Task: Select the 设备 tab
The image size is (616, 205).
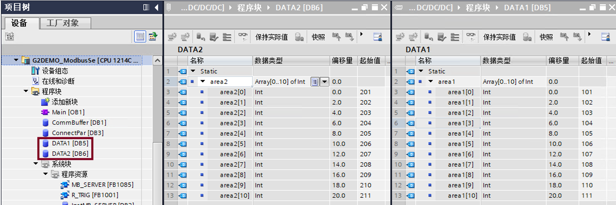Action: point(19,23)
